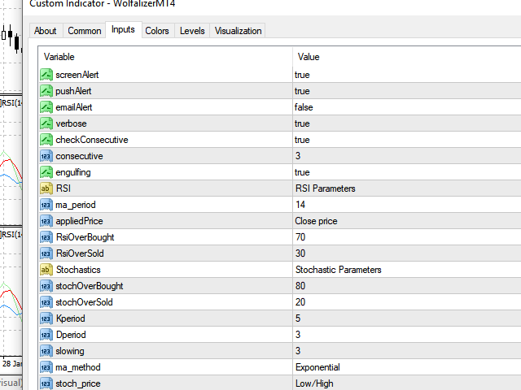Select the checkConsecutive value true
Viewport: 521px width, 390px height.
pos(302,140)
